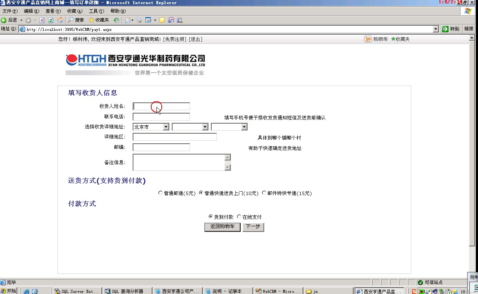Click the HTGH company logo
478x294 pixels.
136,65
